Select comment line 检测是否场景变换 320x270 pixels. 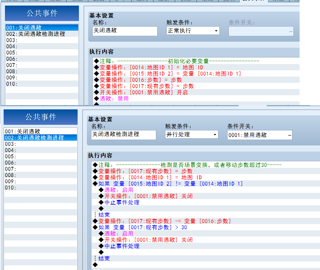206,165
